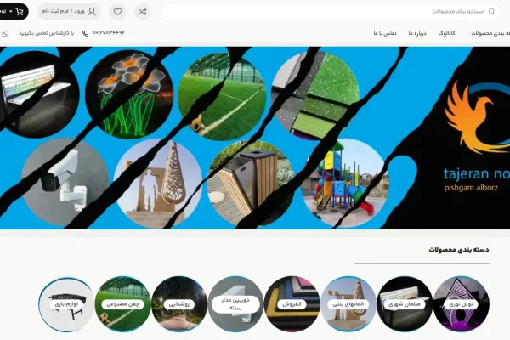Select the روشنایی category circle
Image resolution: width=510 pixels, height=340 pixels.
[179, 304]
